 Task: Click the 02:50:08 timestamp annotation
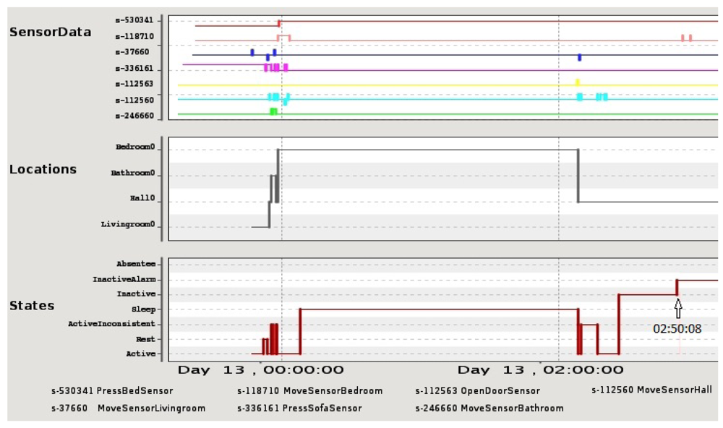(677, 328)
